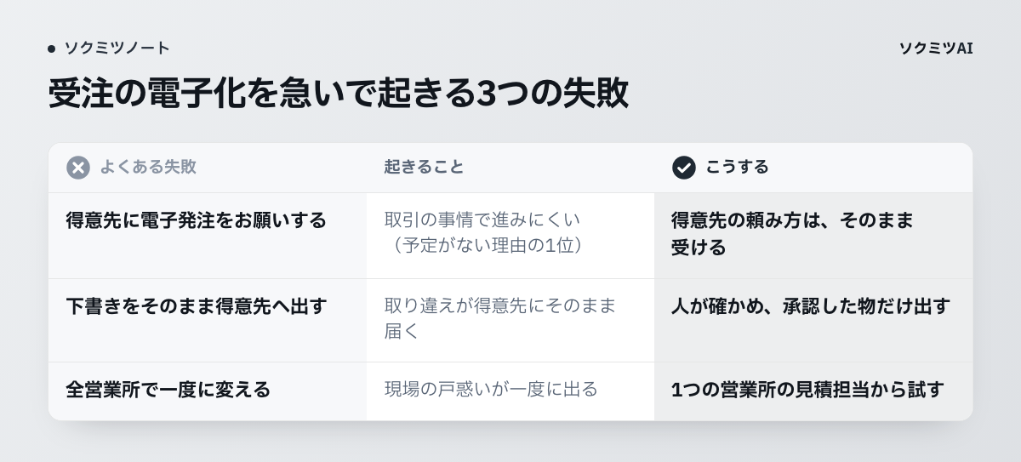Image resolution: width=1021 pixels, height=462 pixels.
Task: Click the word 受ける in the first row
Action: (699, 248)
